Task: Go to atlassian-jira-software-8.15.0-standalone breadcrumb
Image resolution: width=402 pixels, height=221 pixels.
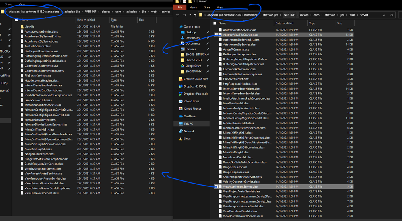Action: (34, 12)
